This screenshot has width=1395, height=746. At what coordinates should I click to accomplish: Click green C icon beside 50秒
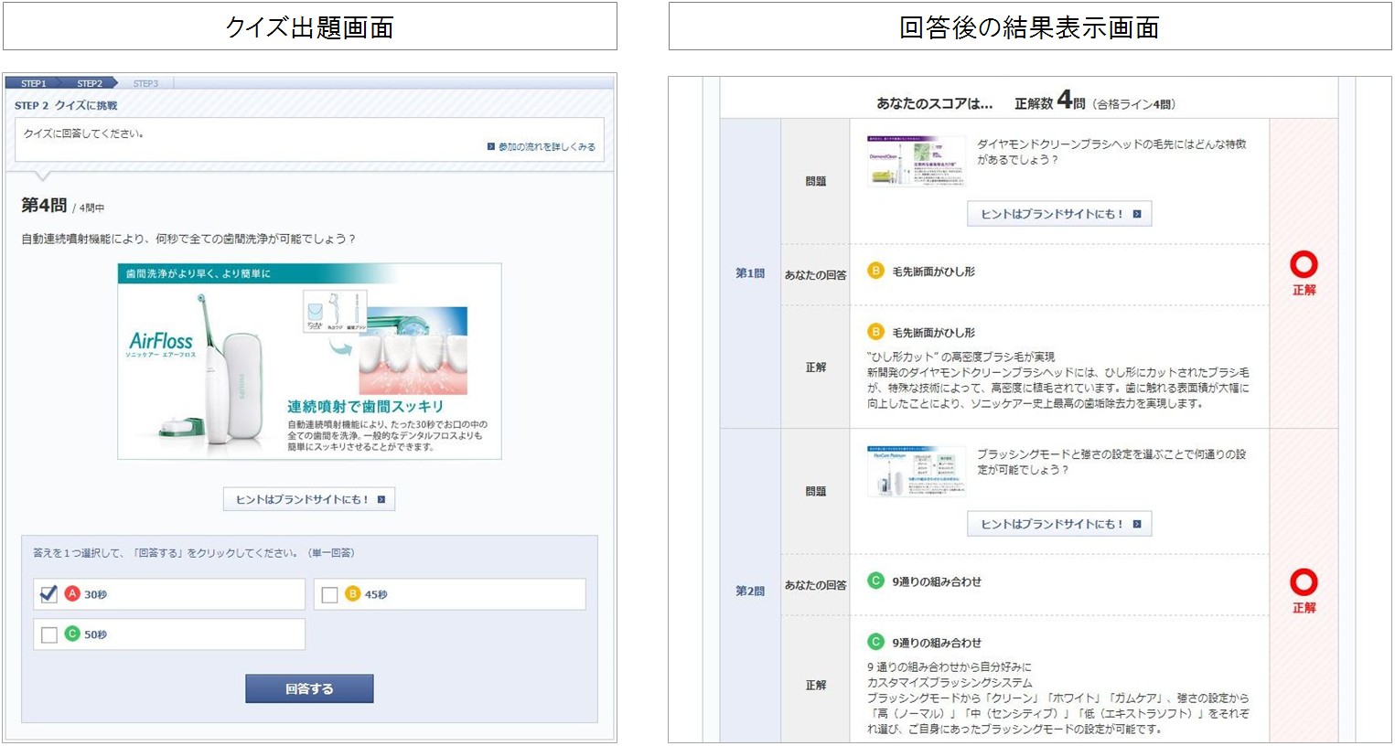73,634
